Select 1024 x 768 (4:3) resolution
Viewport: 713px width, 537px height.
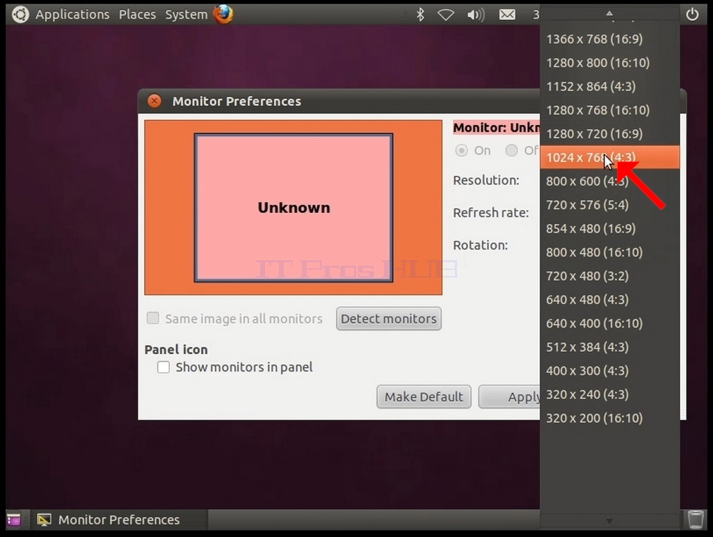tap(610, 157)
